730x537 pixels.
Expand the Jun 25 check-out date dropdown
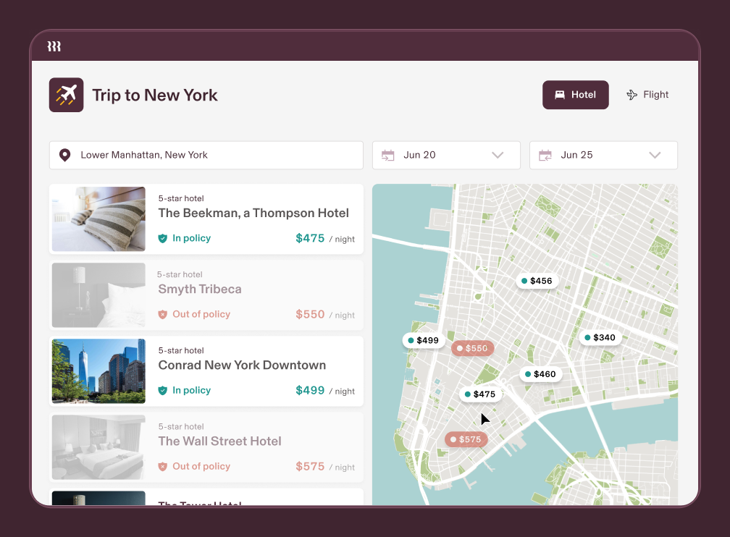pos(655,155)
